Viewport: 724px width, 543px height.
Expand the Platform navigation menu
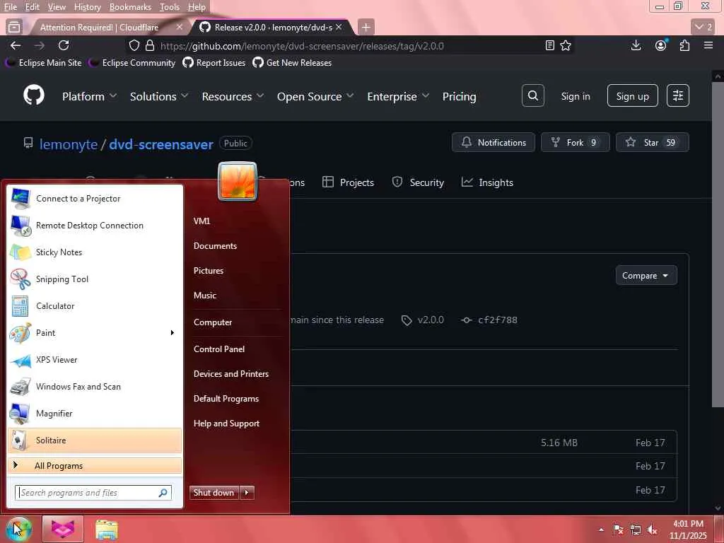click(90, 96)
